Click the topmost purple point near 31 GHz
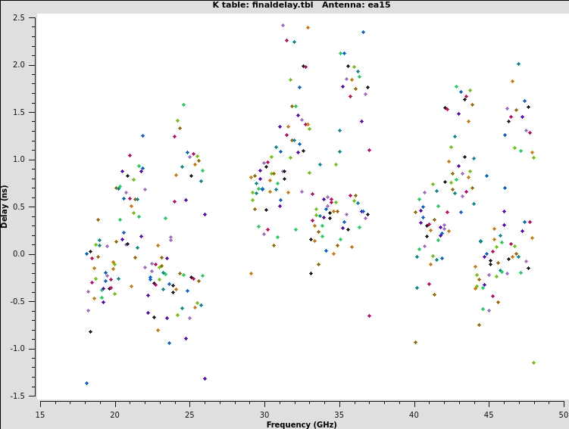Screen dimensions: 569x429 [x=283, y=25]
